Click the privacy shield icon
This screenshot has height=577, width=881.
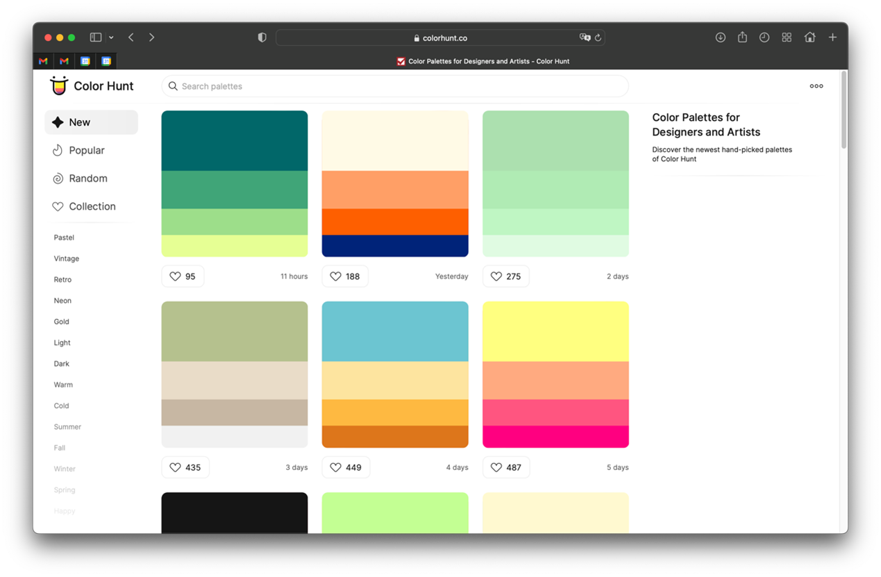point(262,37)
